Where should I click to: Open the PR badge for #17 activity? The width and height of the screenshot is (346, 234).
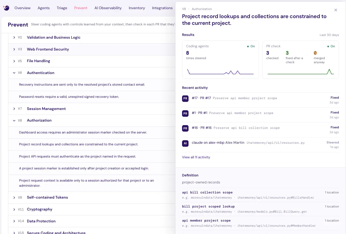[x=185, y=99]
